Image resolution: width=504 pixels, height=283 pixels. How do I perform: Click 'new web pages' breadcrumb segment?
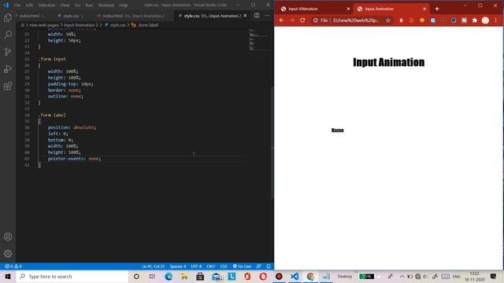click(x=44, y=24)
